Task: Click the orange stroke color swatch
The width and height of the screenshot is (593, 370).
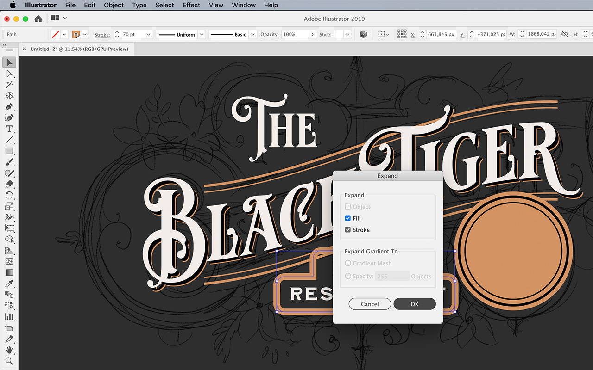Action: [76, 34]
